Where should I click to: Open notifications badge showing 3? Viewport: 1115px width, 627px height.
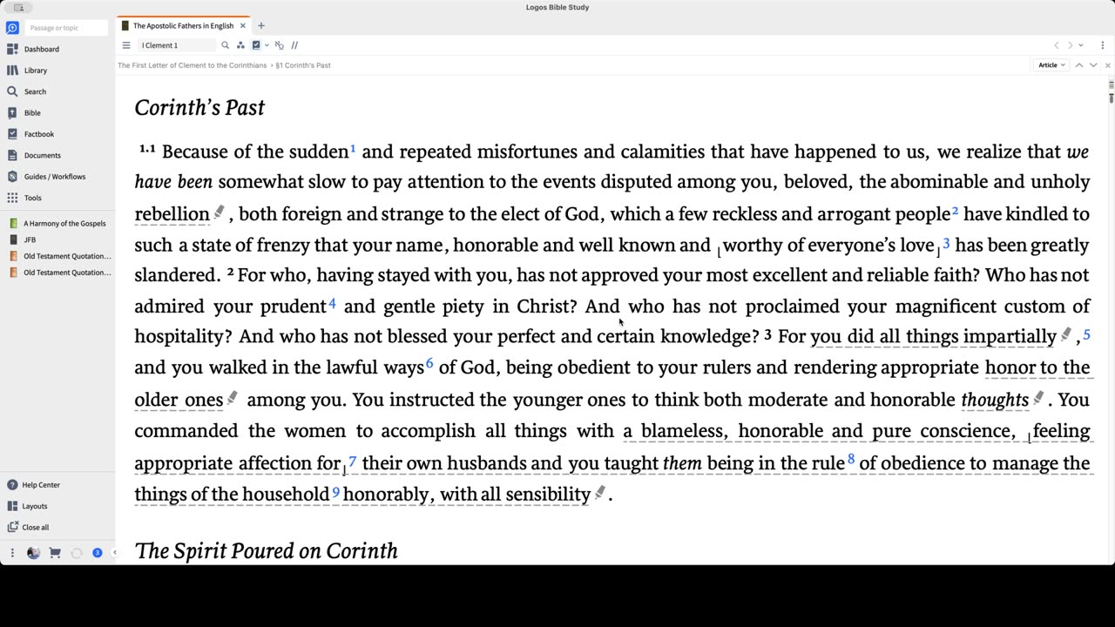click(98, 553)
